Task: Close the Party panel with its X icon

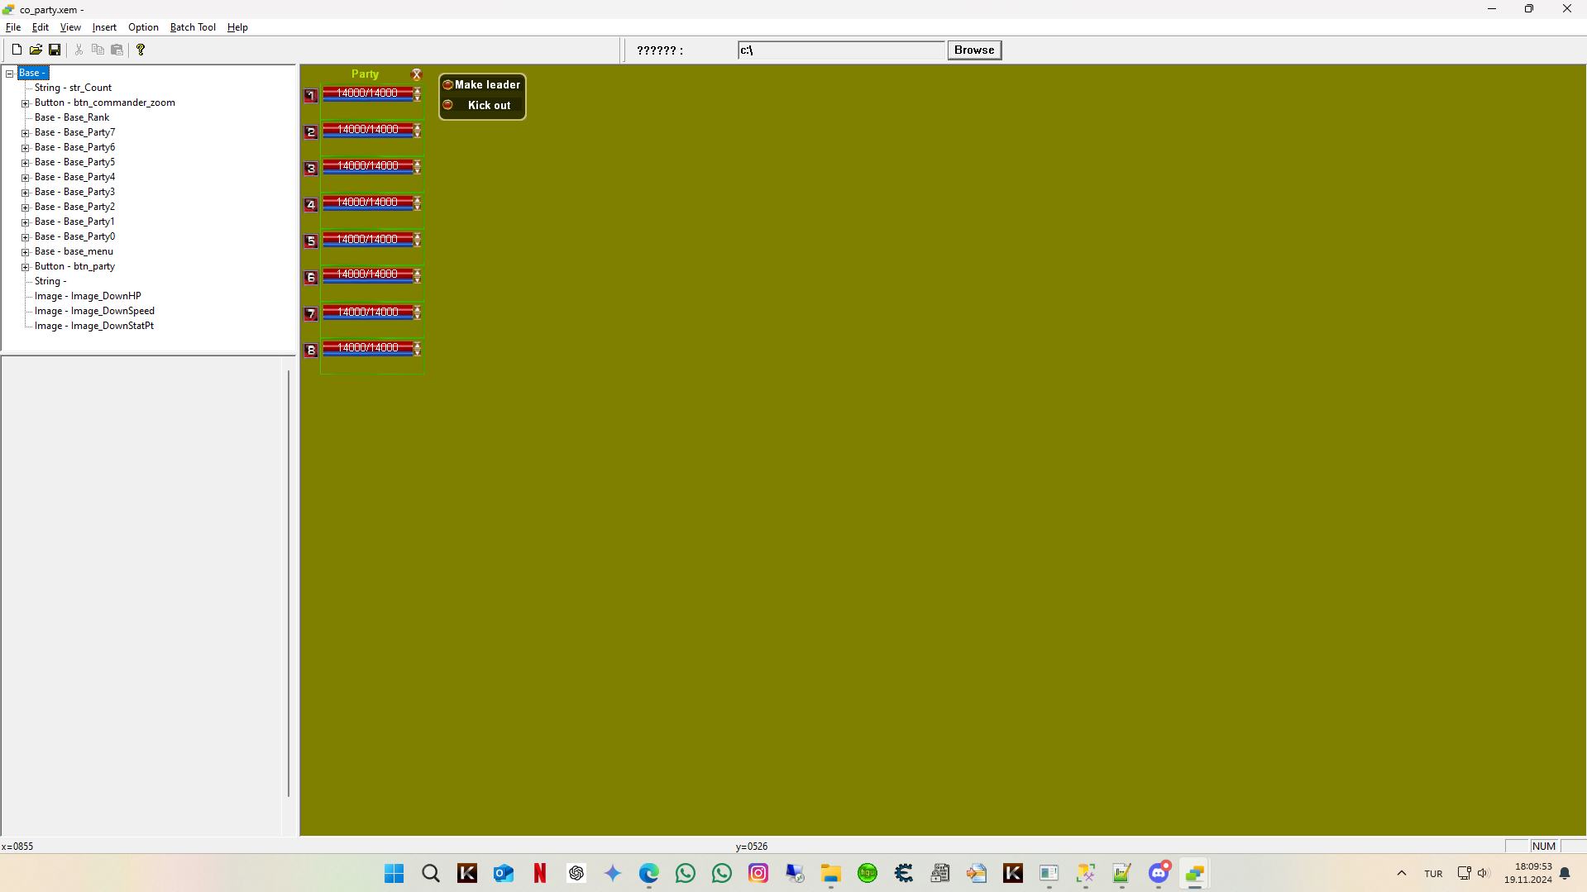Action: (x=416, y=74)
